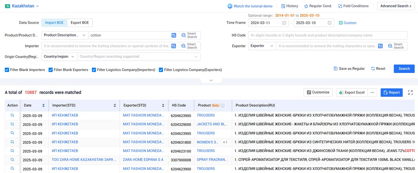Click the Kazakhstan flag icon
This screenshot has width=418, height=173.
(x=7, y=6)
